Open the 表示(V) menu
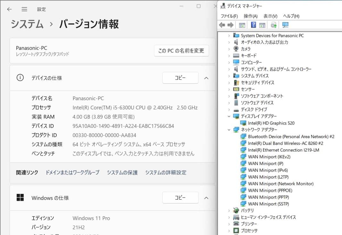Viewport: 342px width, 235px height. pos(270,16)
